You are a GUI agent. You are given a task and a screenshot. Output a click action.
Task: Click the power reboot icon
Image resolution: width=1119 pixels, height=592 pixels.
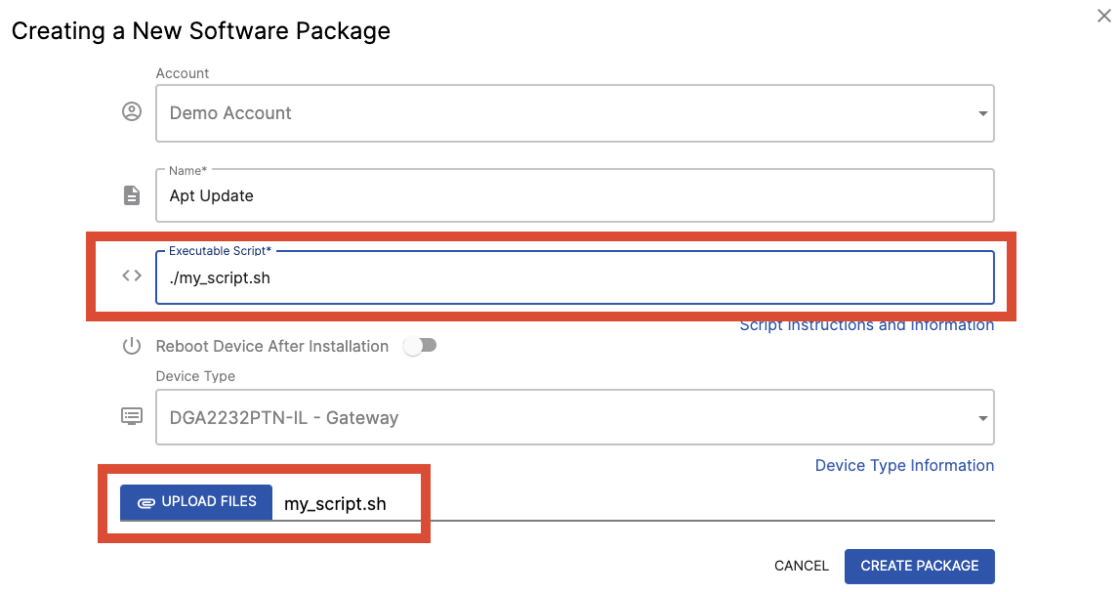[132, 346]
